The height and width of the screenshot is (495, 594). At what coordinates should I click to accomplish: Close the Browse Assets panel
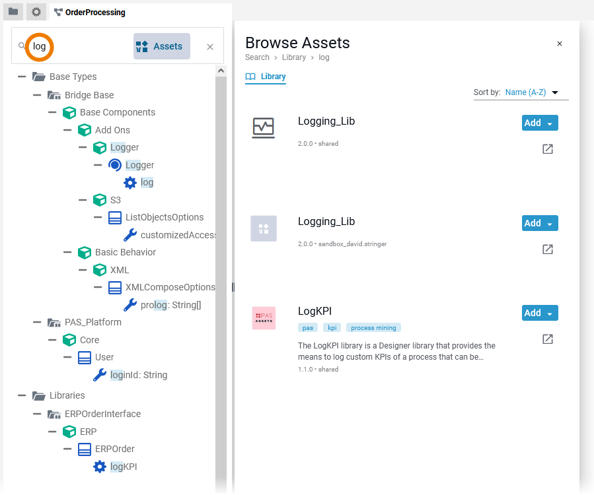click(x=560, y=44)
